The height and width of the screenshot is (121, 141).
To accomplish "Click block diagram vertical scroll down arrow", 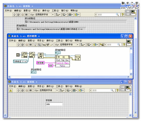I will 131,74.
